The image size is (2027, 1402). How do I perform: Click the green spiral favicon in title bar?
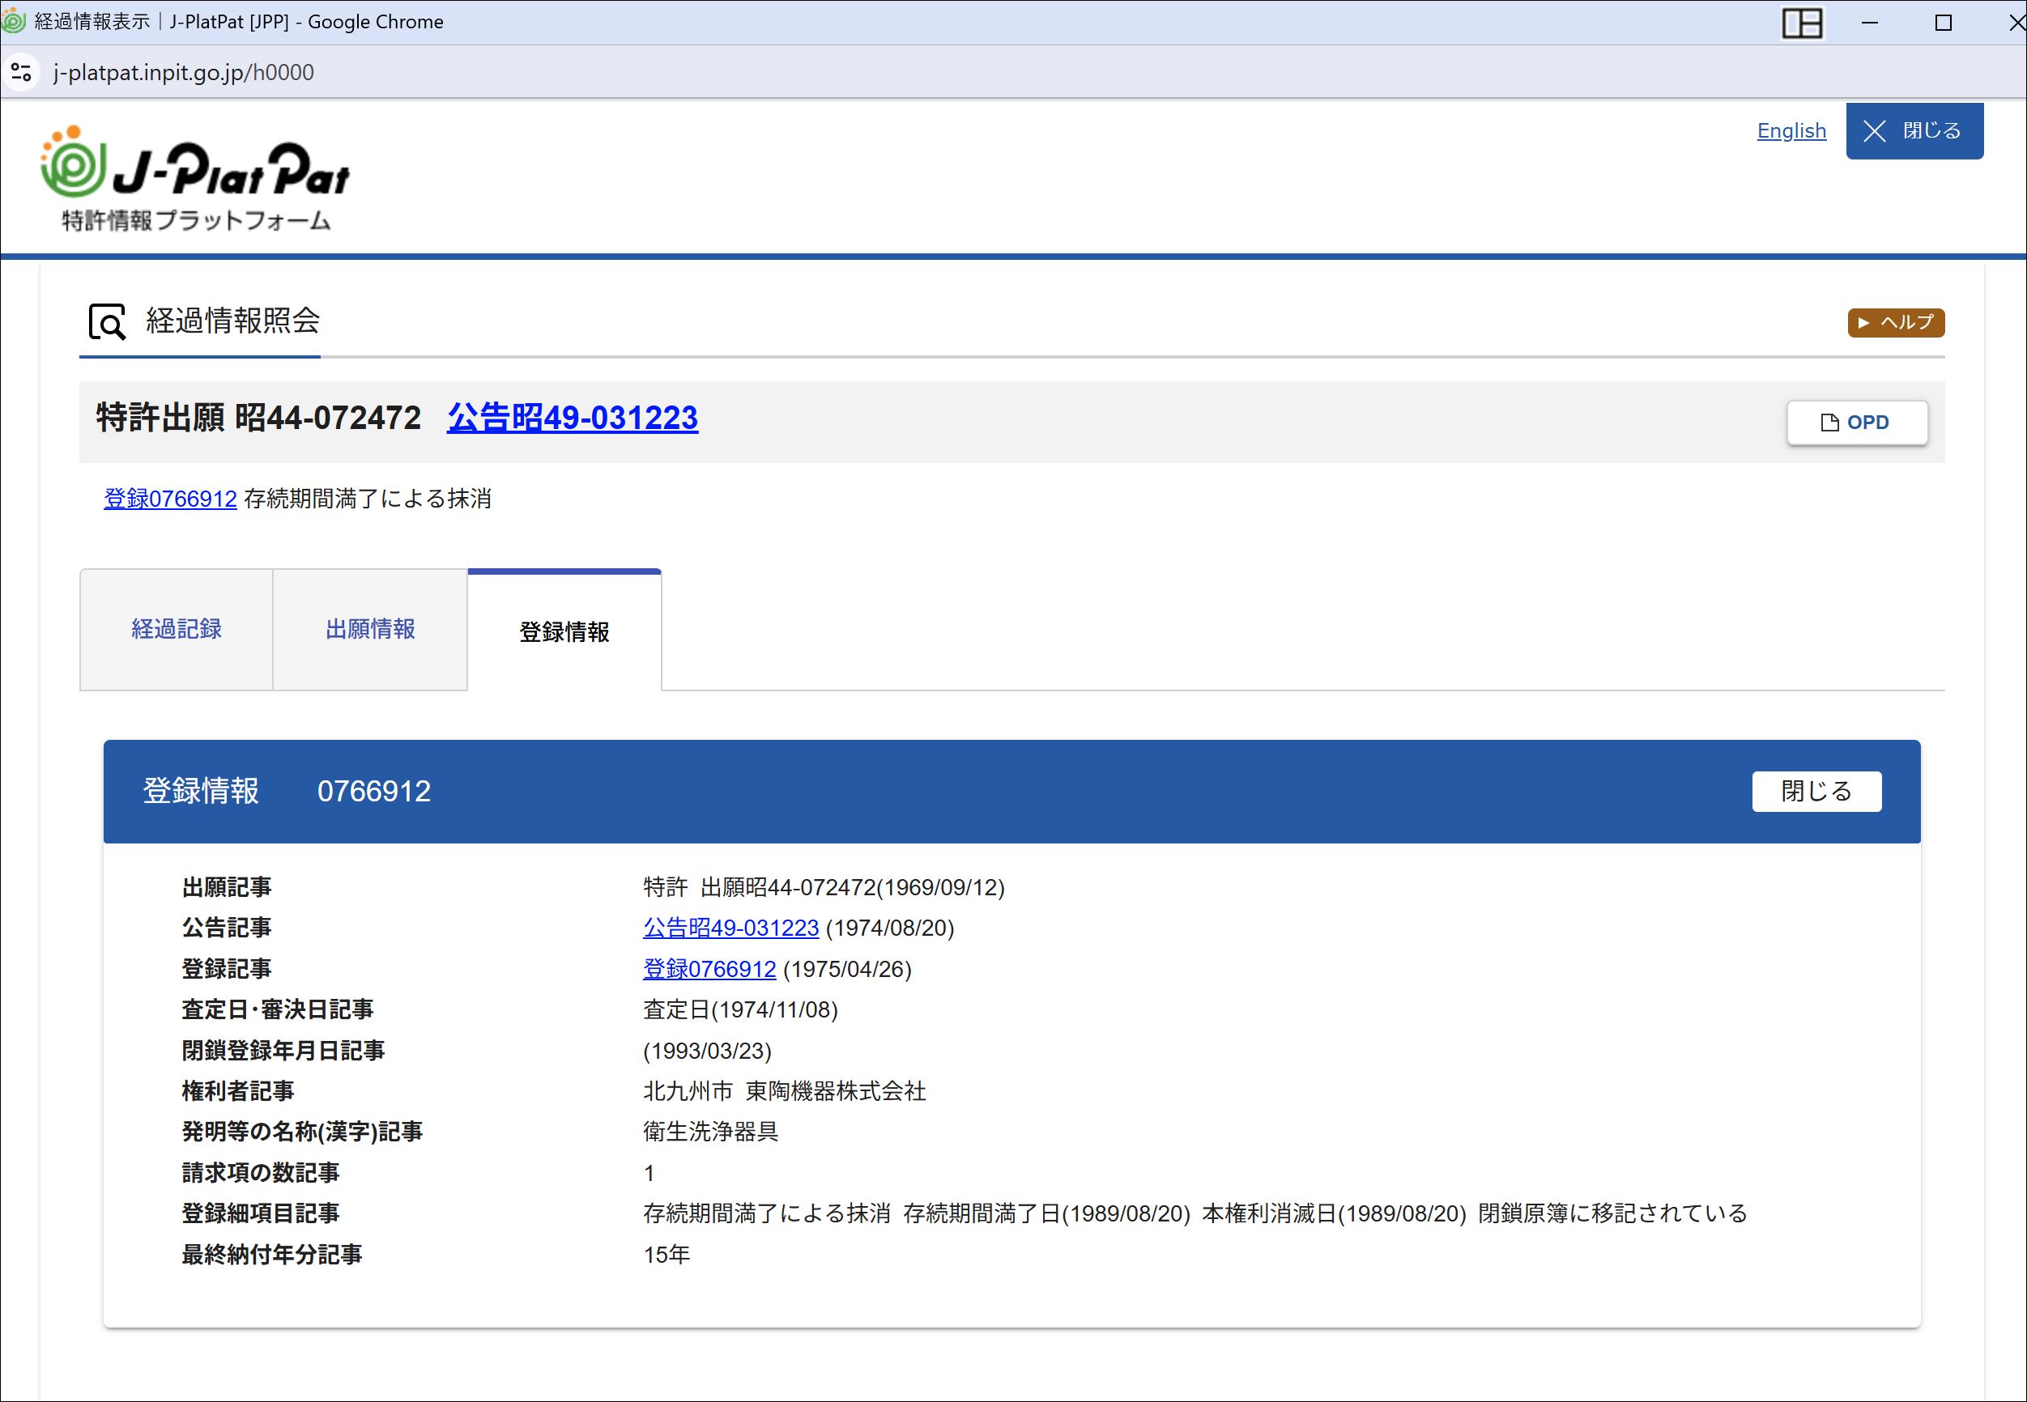pos(15,21)
